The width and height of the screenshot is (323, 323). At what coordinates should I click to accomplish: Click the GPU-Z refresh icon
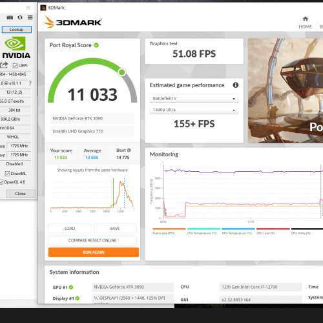point(20,17)
